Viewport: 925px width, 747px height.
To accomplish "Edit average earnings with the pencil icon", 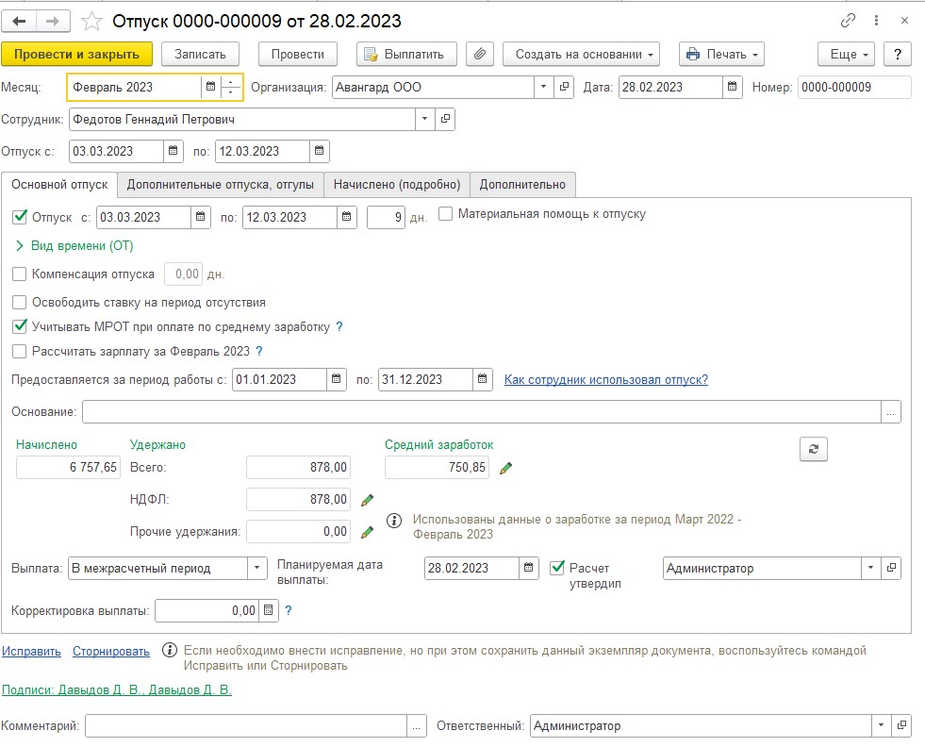I will (x=505, y=469).
